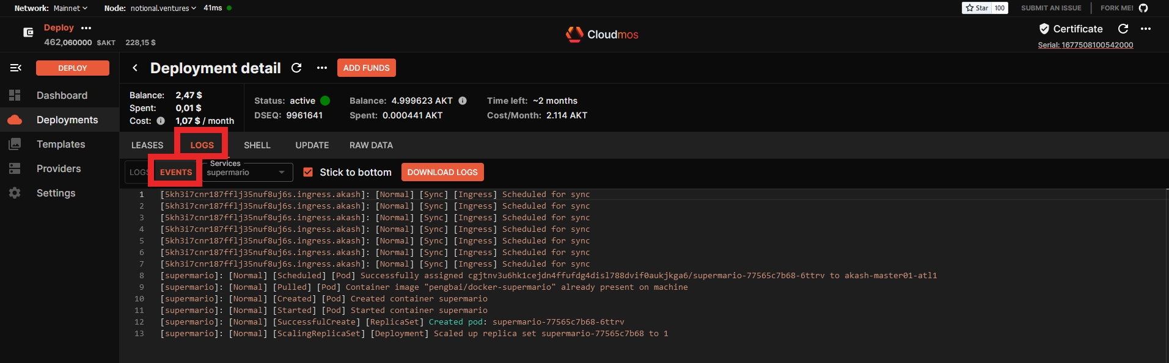Click the log line 'Successfully assigned' on line 8

point(549,276)
